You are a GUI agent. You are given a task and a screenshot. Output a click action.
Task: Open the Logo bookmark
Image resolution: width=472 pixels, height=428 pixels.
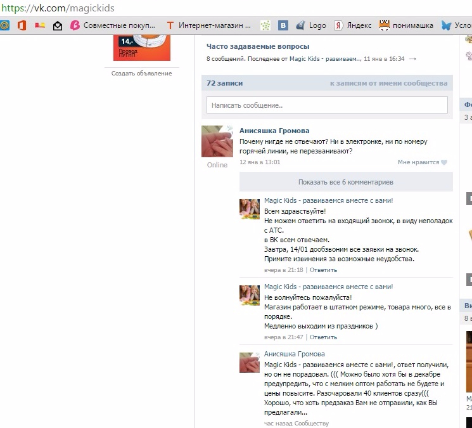click(311, 25)
